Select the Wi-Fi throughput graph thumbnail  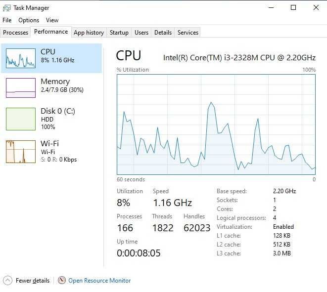[21, 151]
